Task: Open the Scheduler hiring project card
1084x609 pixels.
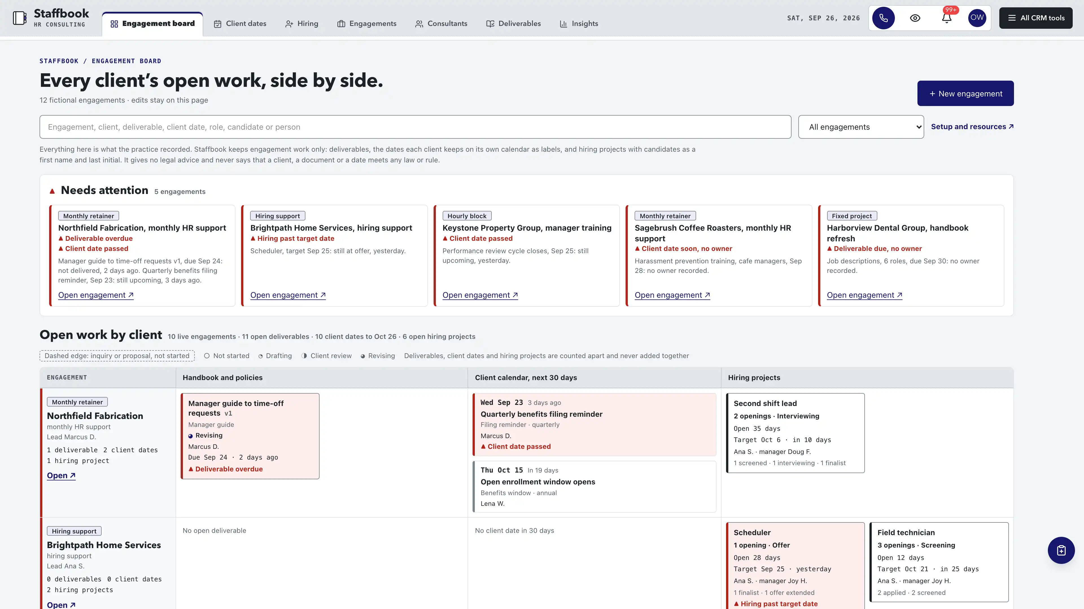Action: tap(795, 566)
